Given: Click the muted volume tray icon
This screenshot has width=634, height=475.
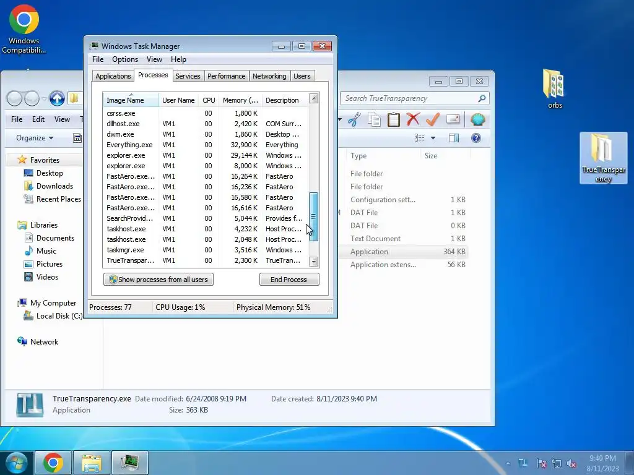Looking at the screenshot, I should click(x=571, y=463).
